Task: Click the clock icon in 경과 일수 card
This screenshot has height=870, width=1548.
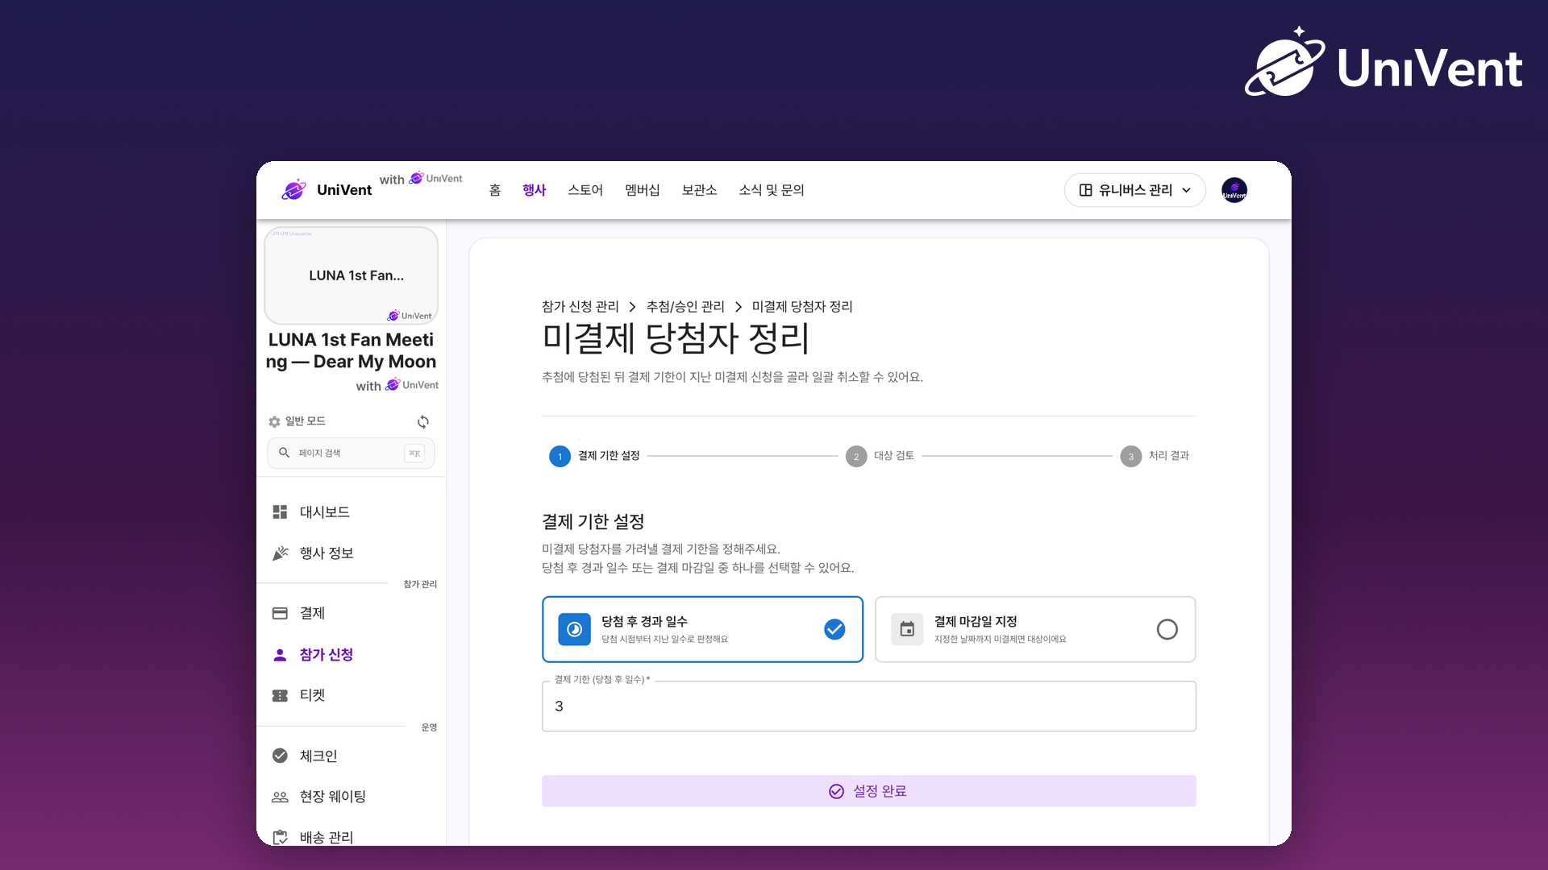Action: tap(574, 629)
